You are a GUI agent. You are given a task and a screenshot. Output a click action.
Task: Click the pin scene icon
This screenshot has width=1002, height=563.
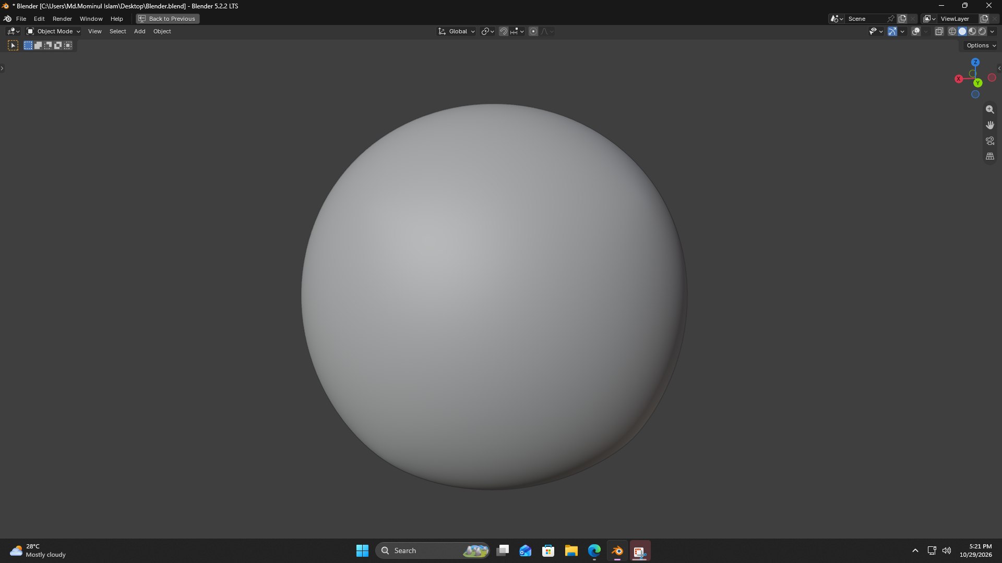tap(891, 19)
